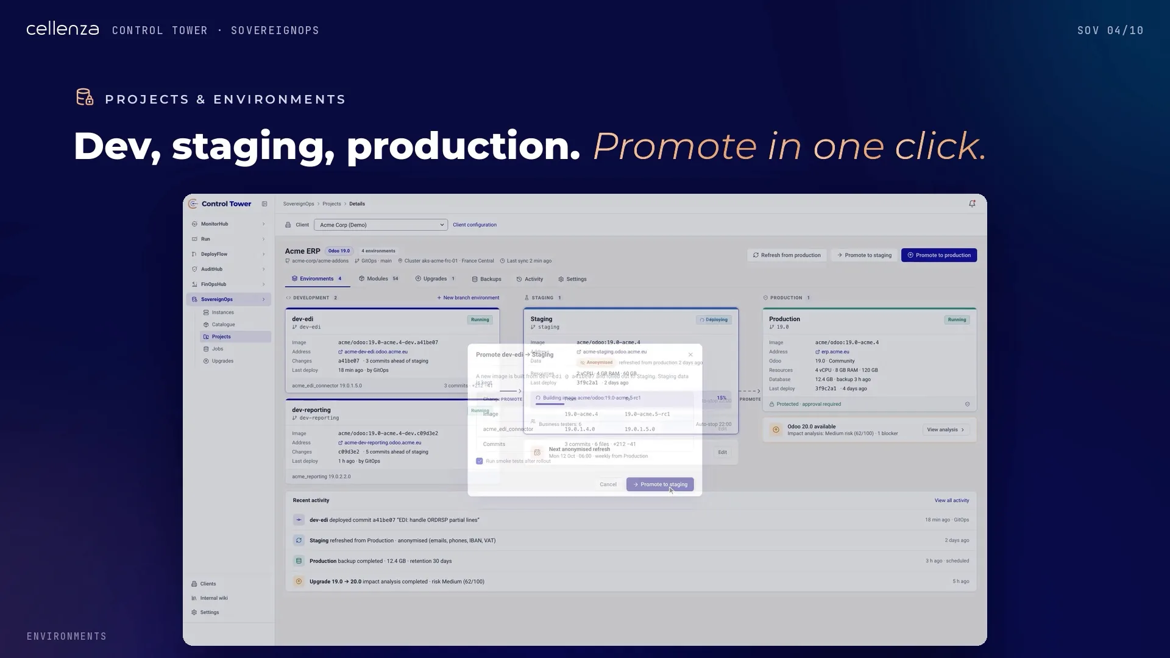Confirm Promote to staging in the dialog
Image resolution: width=1170 pixels, height=658 pixels.
660,484
